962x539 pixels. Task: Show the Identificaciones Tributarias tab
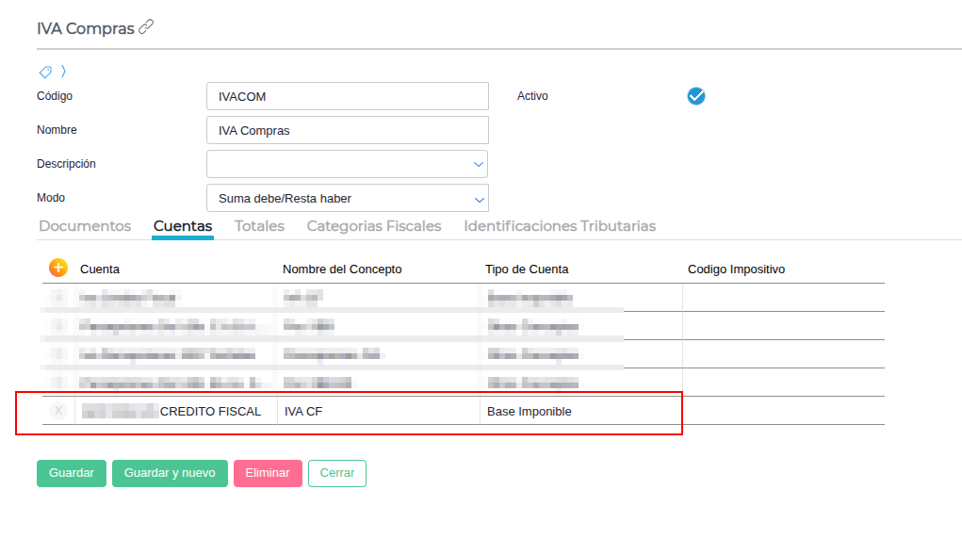point(560,226)
